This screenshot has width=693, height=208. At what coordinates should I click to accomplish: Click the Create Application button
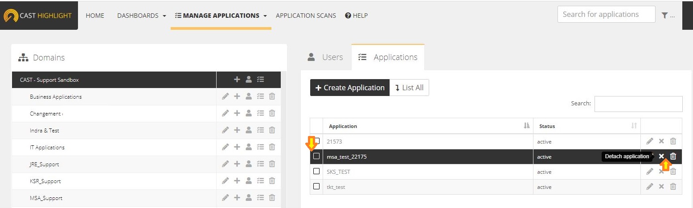tap(350, 88)
